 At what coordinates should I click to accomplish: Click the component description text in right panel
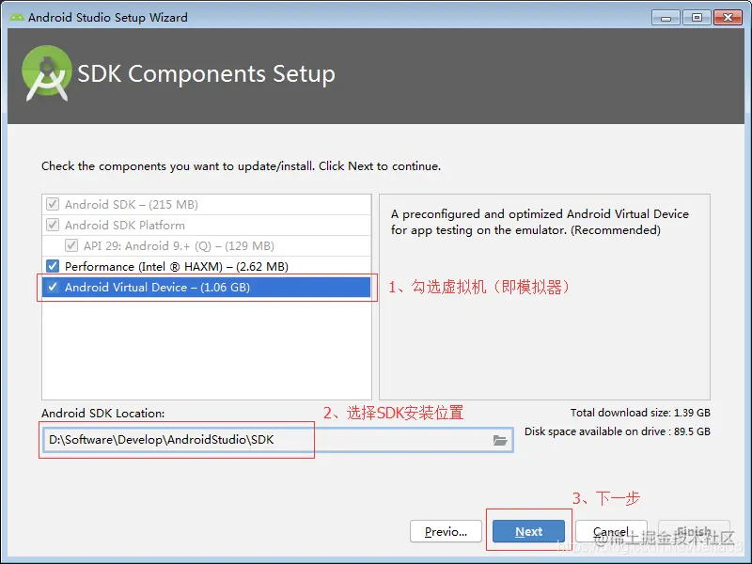tap(540, 222)
